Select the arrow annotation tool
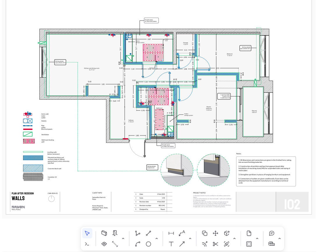The height and width of the screenshot is (252, 322). pos(182,244)
